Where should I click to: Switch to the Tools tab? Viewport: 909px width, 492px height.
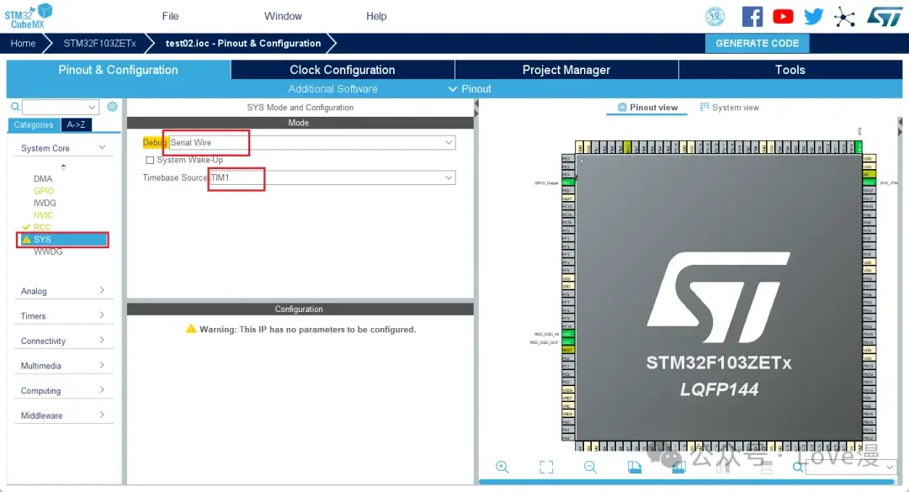pos(790,70)
